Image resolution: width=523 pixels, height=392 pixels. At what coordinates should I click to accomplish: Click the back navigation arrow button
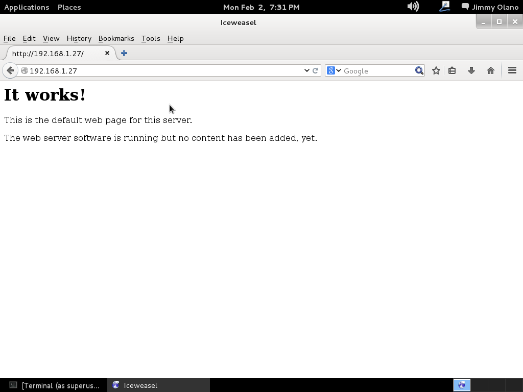(x=10, y=70)
